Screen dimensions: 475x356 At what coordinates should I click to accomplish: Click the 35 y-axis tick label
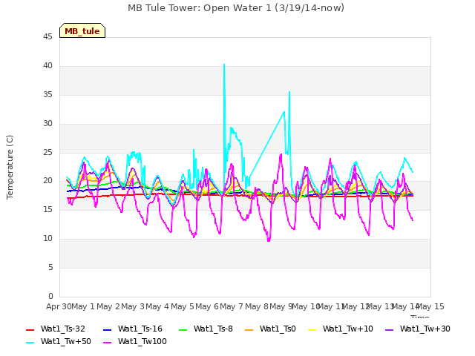click(47, 95)
